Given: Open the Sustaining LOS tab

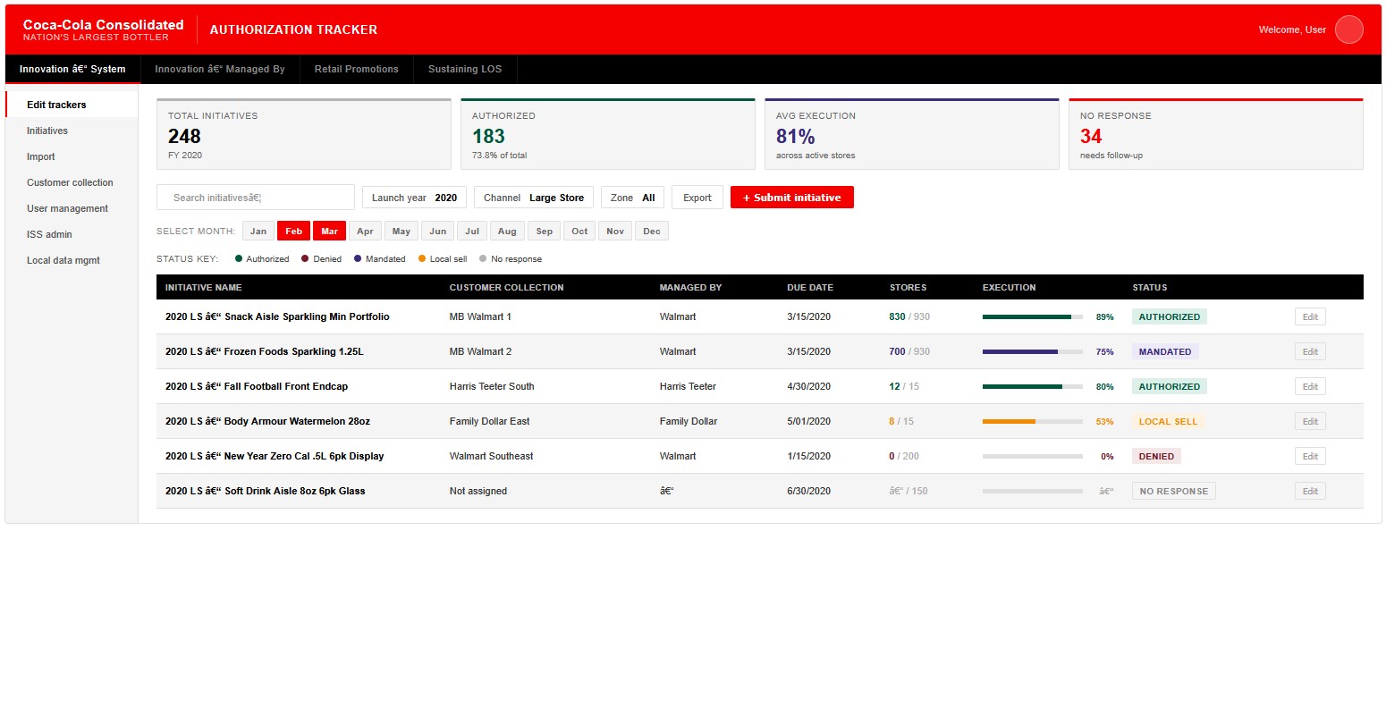Looking at the screenshot, I should click(465, 69).
